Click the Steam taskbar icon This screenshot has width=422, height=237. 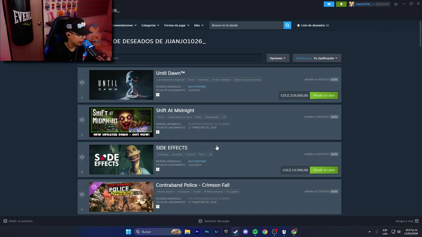(x=236, y=232)
